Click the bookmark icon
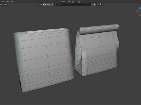The image size is (141, 105). [95, 4]
